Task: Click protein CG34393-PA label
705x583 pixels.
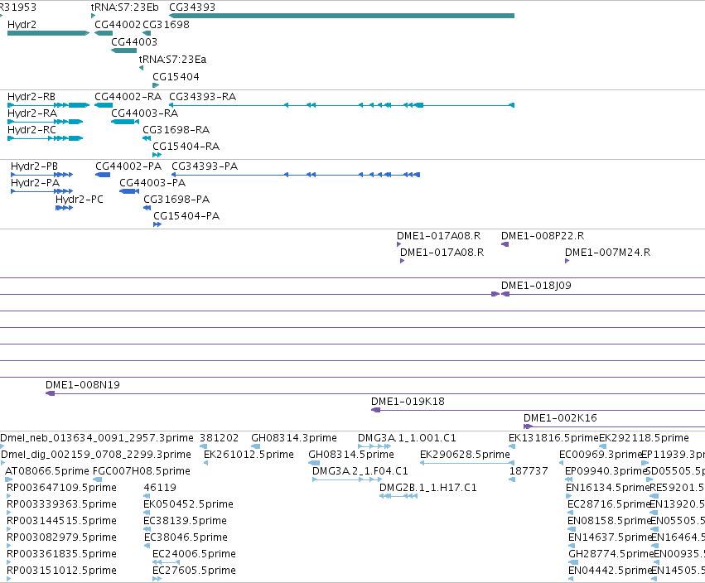Action: coord(205,166)
